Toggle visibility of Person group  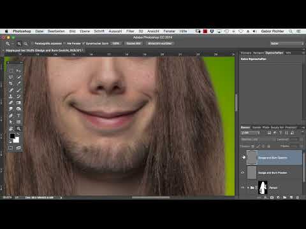[x=243, y=188]
